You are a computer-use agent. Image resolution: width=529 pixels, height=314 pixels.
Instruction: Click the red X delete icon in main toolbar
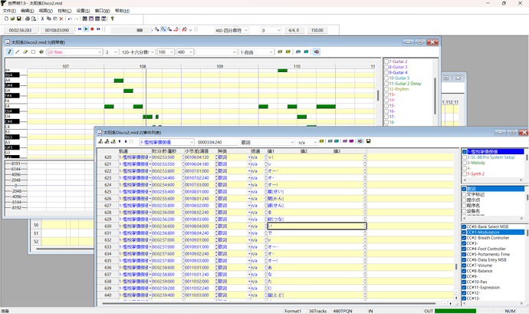click(61, 19)
